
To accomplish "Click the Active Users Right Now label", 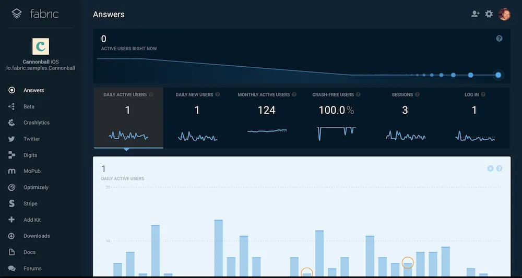I will pos(129,49).
